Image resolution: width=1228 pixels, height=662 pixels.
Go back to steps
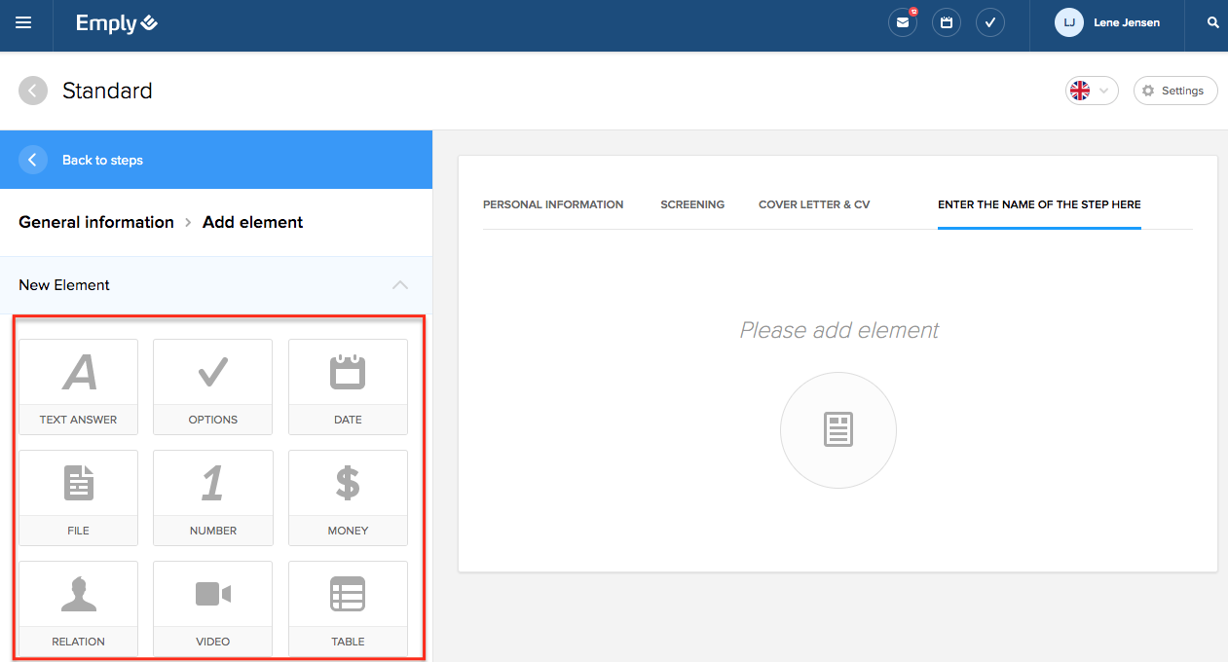[101, 160]
